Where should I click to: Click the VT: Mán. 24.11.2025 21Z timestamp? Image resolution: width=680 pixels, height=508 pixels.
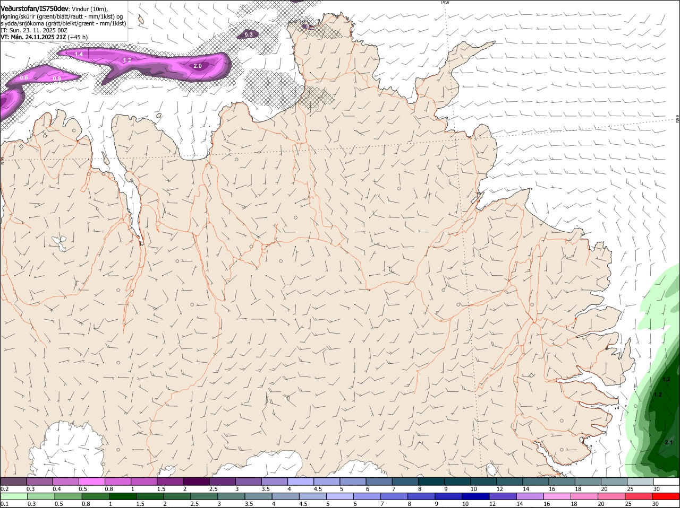33,37
